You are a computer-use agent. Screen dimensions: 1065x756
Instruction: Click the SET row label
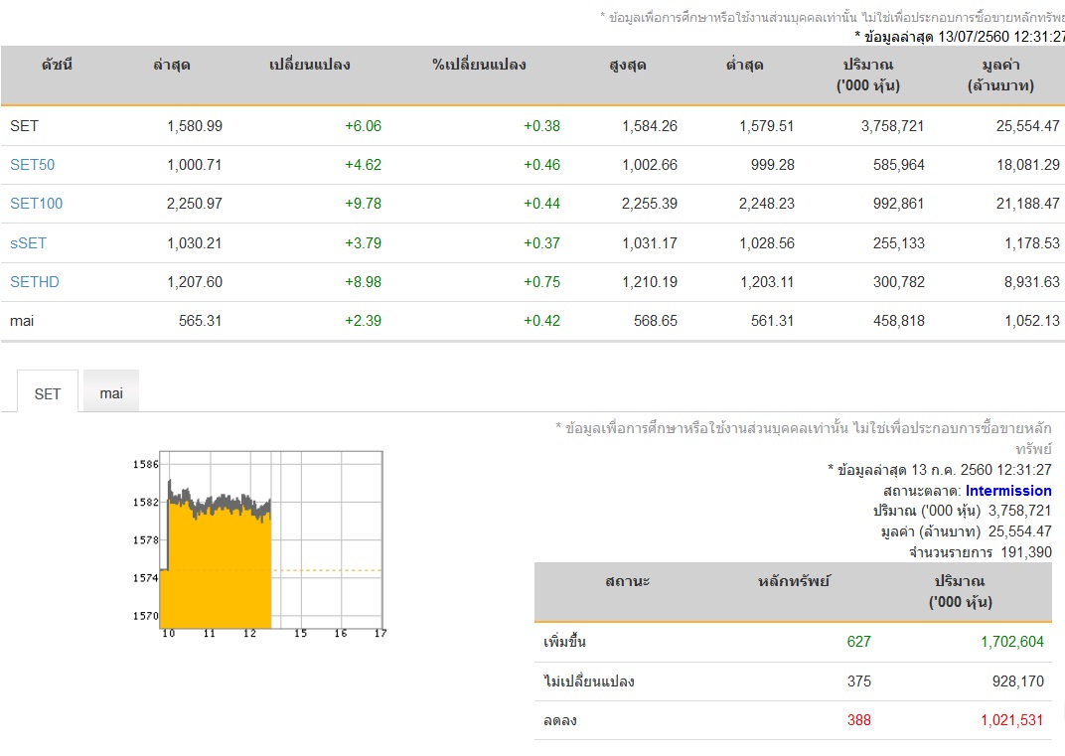tap(24, 125)
